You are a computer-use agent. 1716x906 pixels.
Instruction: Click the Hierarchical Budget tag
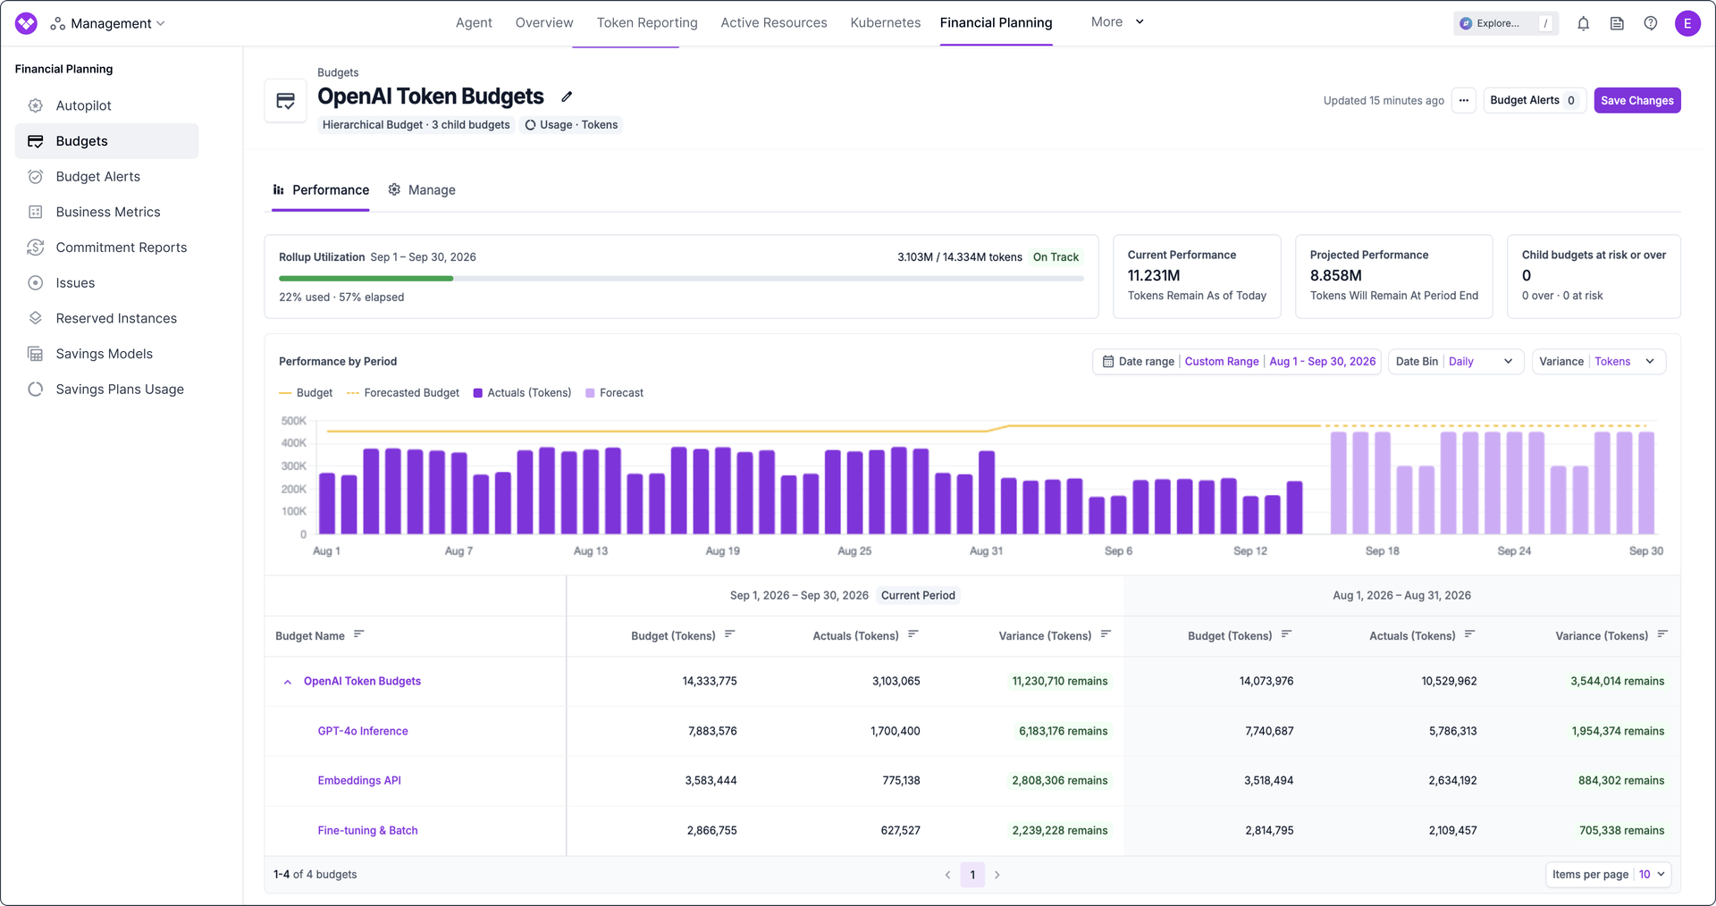pos(416,124)
